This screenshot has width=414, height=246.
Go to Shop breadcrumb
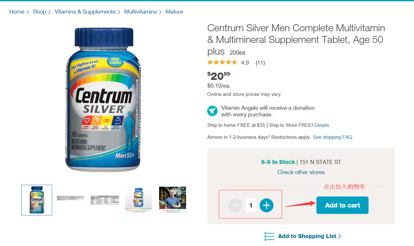pyautogui.click(x=39, y=12)
